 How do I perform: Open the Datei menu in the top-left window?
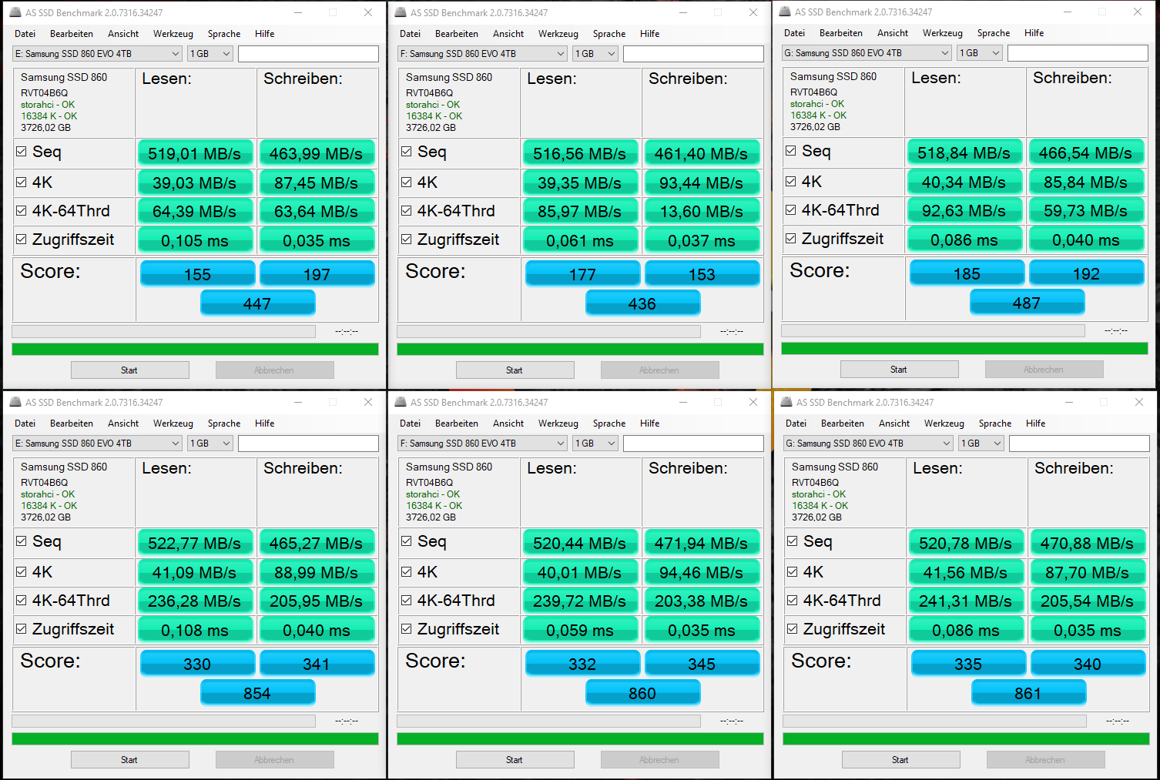point(25,33)
